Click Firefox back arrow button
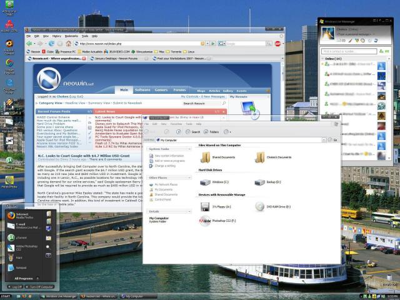 (29, 44)
